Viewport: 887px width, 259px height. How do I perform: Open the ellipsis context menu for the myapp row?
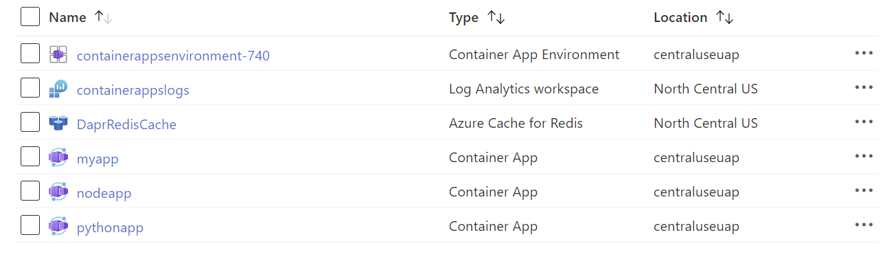tap(864, 157)
